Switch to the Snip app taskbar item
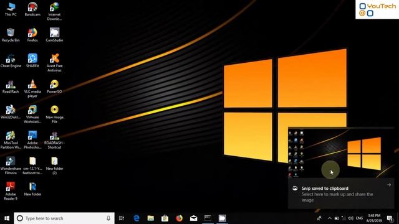Screen dimensions: 399x224 pos(222,218)
